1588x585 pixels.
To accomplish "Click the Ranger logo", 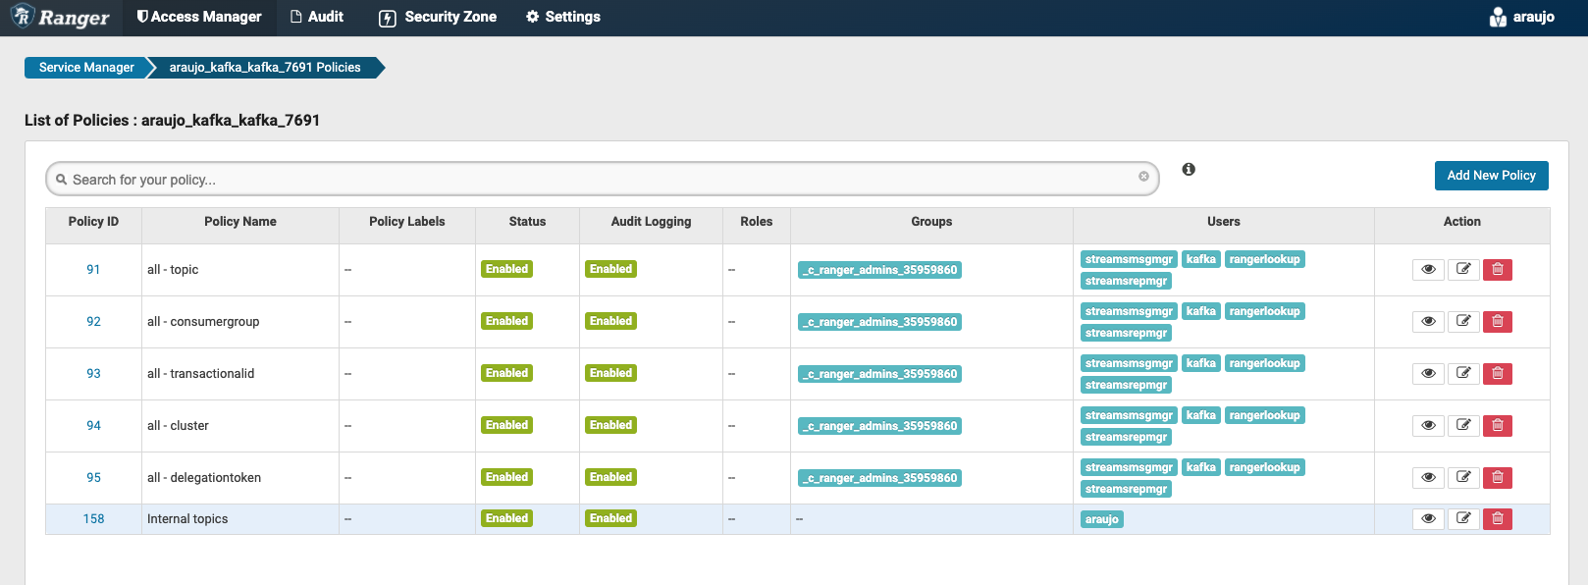I will coord(61,18).
